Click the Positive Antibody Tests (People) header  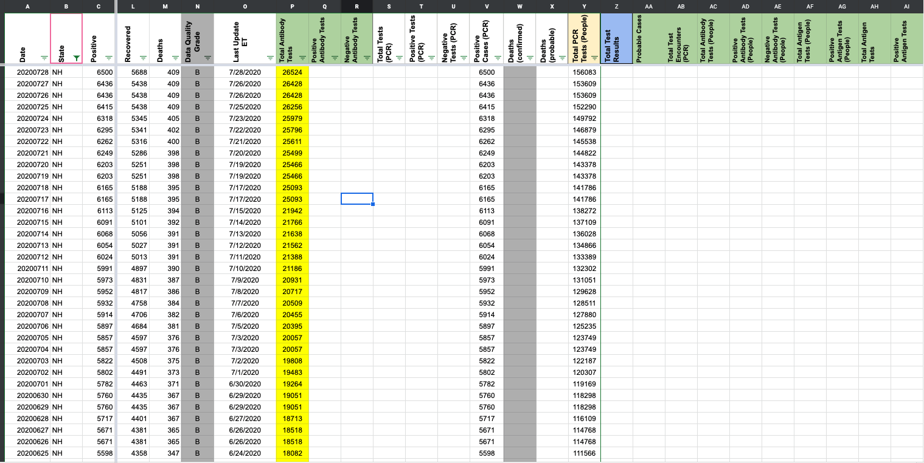tap(746, 38)
